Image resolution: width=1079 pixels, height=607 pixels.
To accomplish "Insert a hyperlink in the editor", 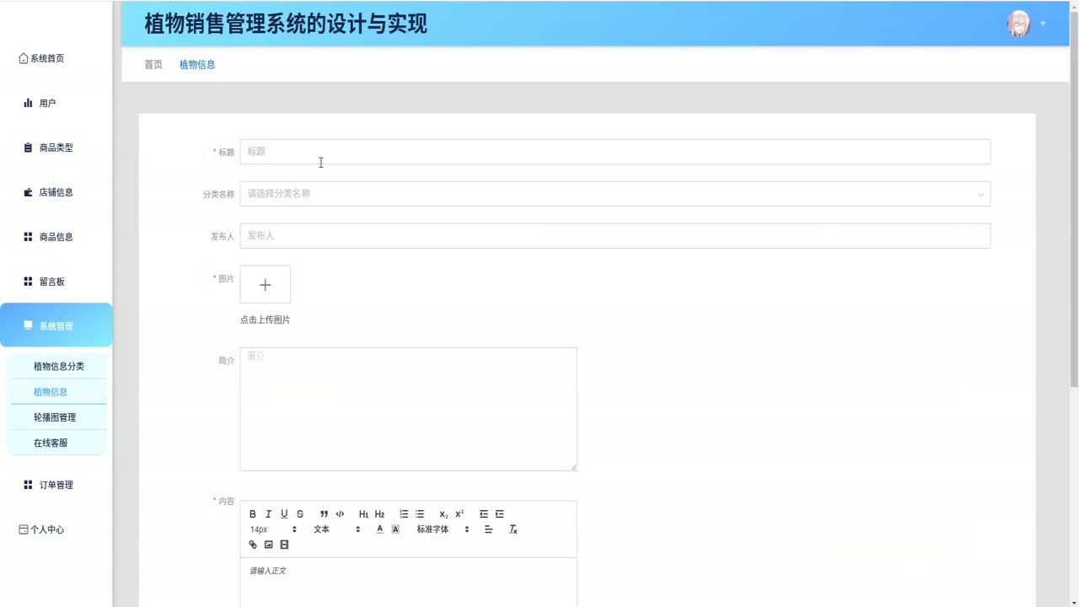I will [252, 545].
